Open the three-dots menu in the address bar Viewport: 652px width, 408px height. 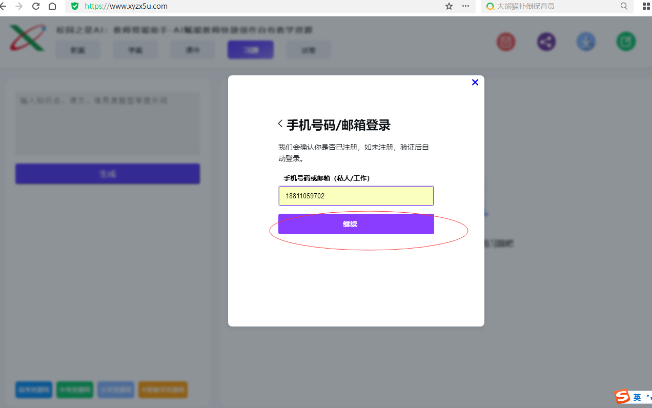465,6
